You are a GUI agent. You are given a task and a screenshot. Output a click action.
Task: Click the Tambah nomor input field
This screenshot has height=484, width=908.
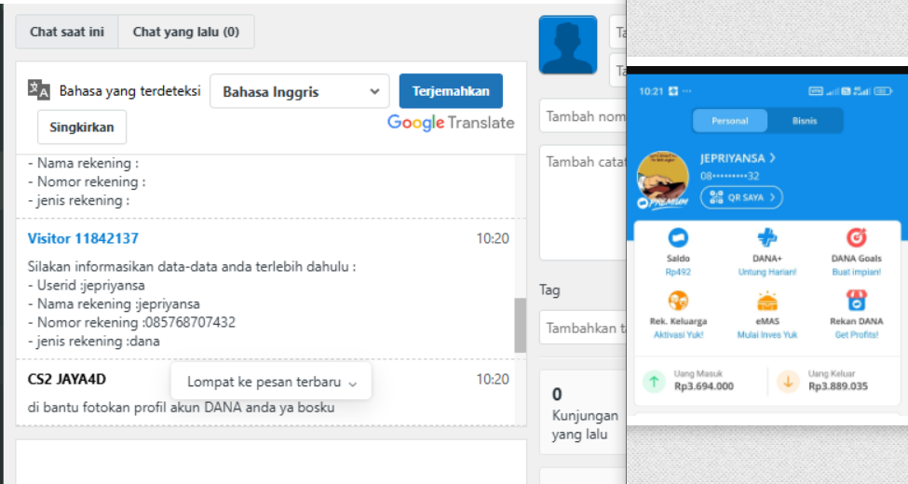pos(583,116)
